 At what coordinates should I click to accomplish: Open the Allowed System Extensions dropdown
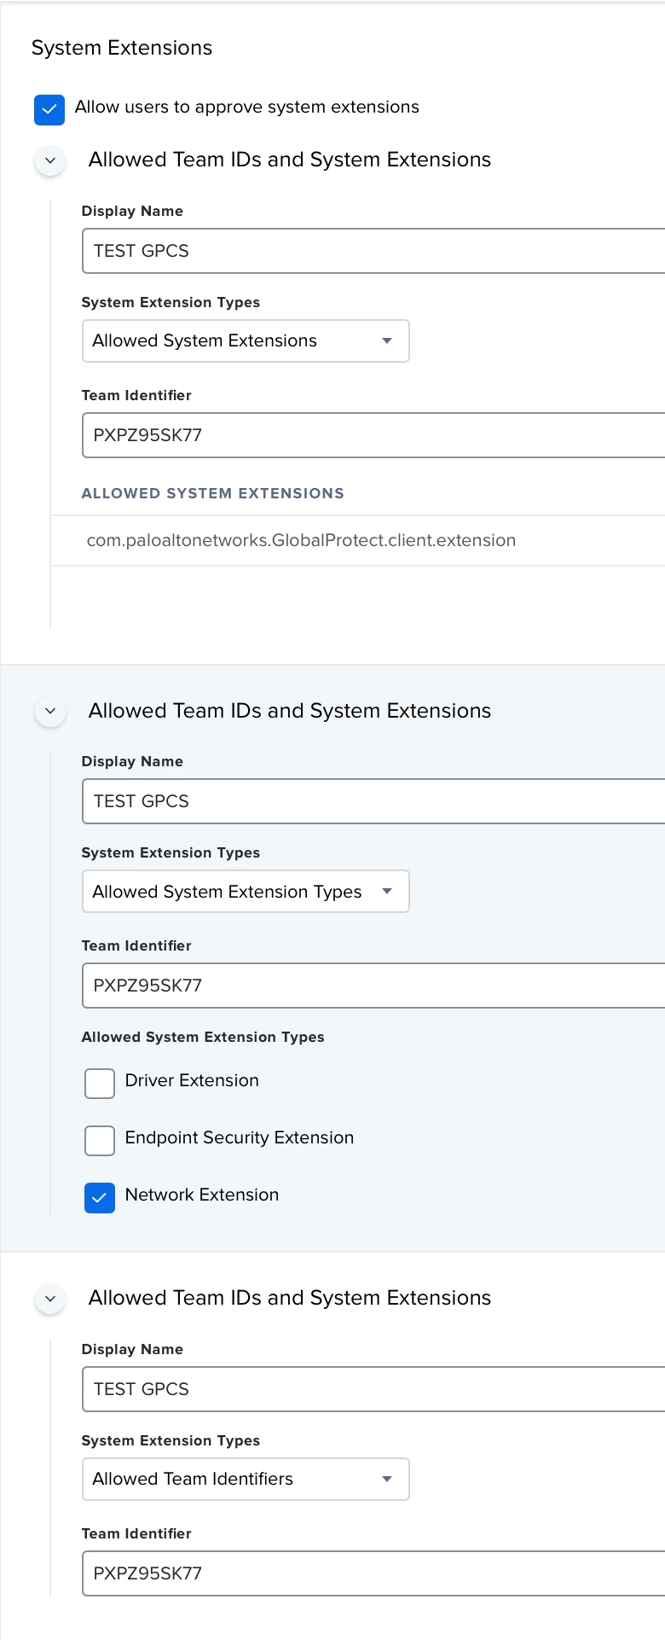click(x=246, y=341)
